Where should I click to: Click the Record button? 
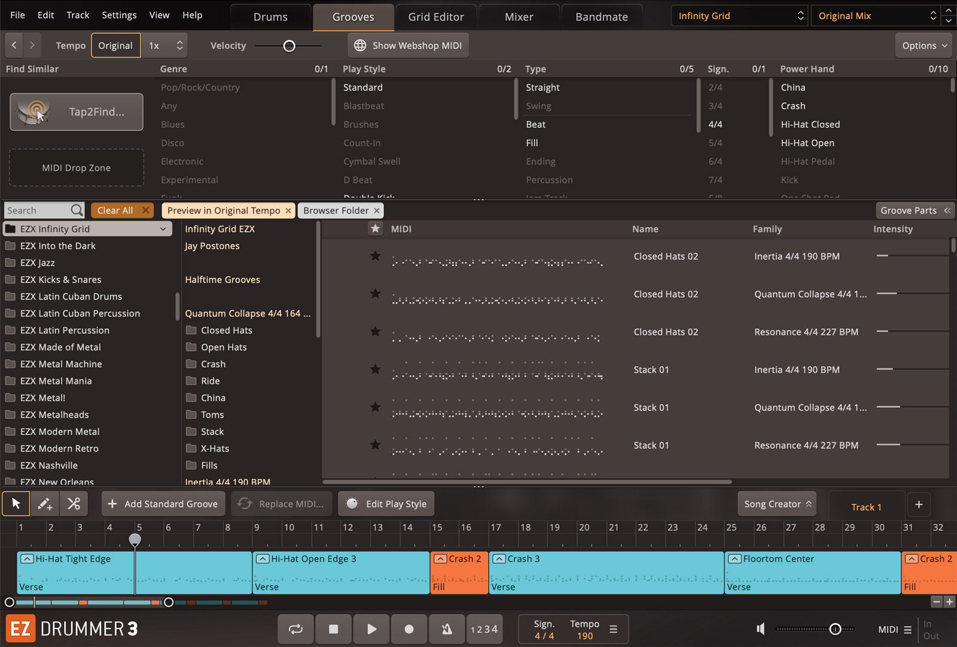(x=409, y=629)
